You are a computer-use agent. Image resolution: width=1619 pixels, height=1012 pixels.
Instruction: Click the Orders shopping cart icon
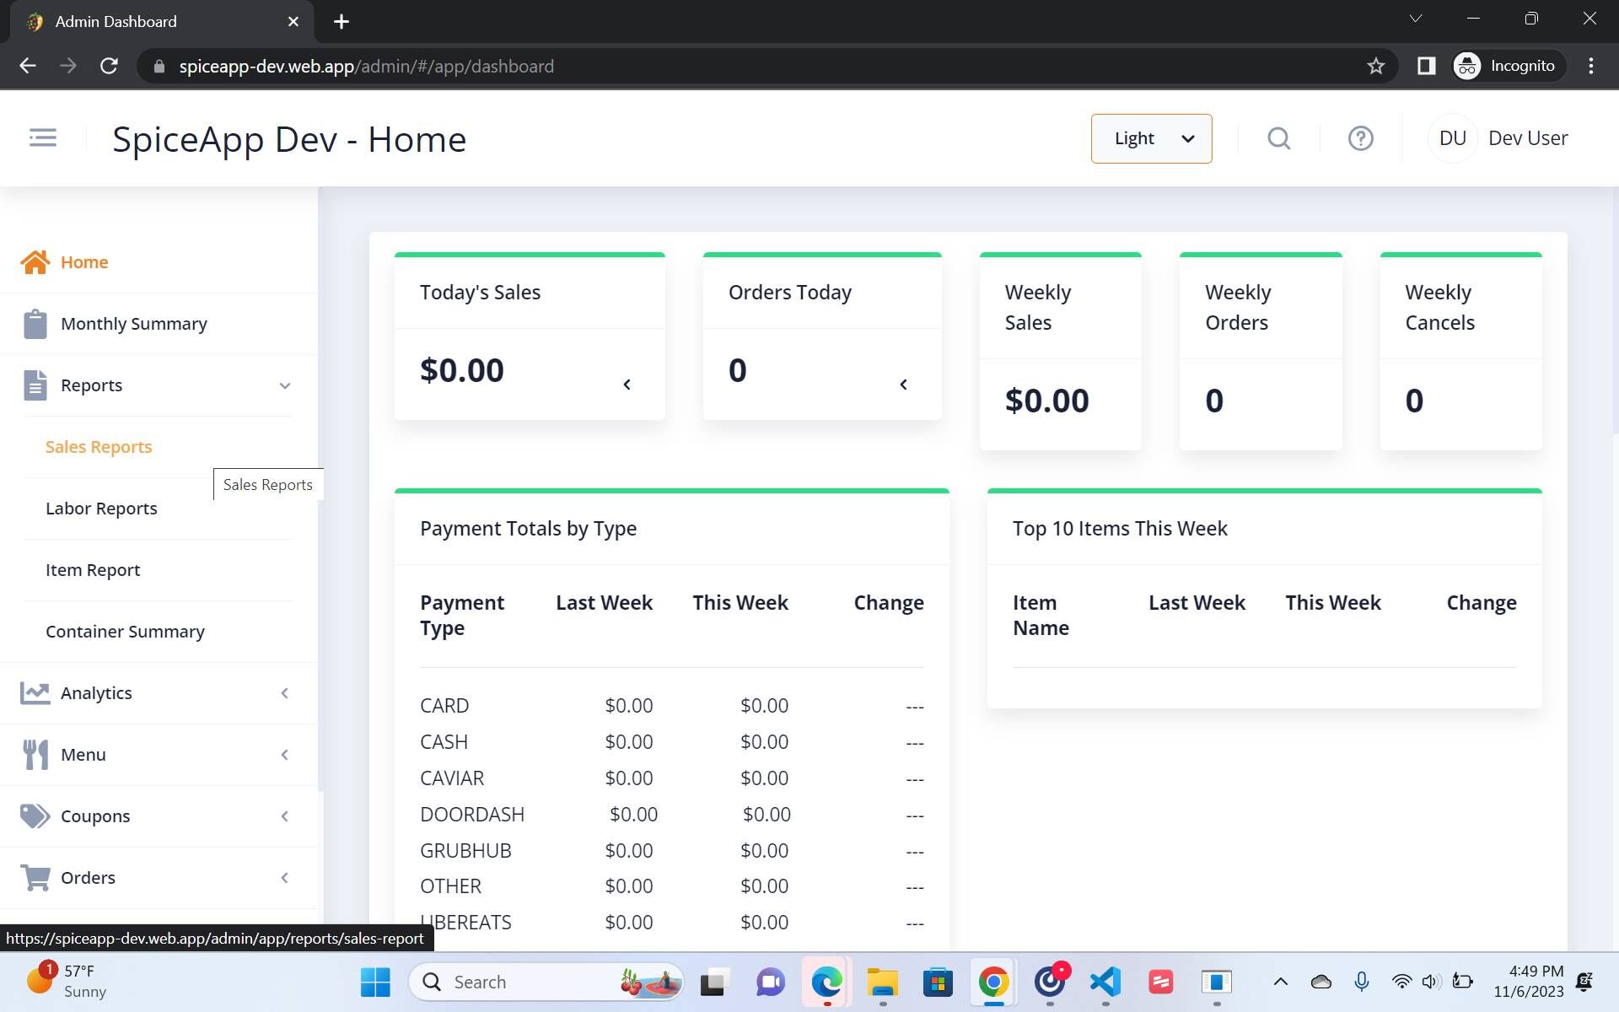tap(35, 878)
